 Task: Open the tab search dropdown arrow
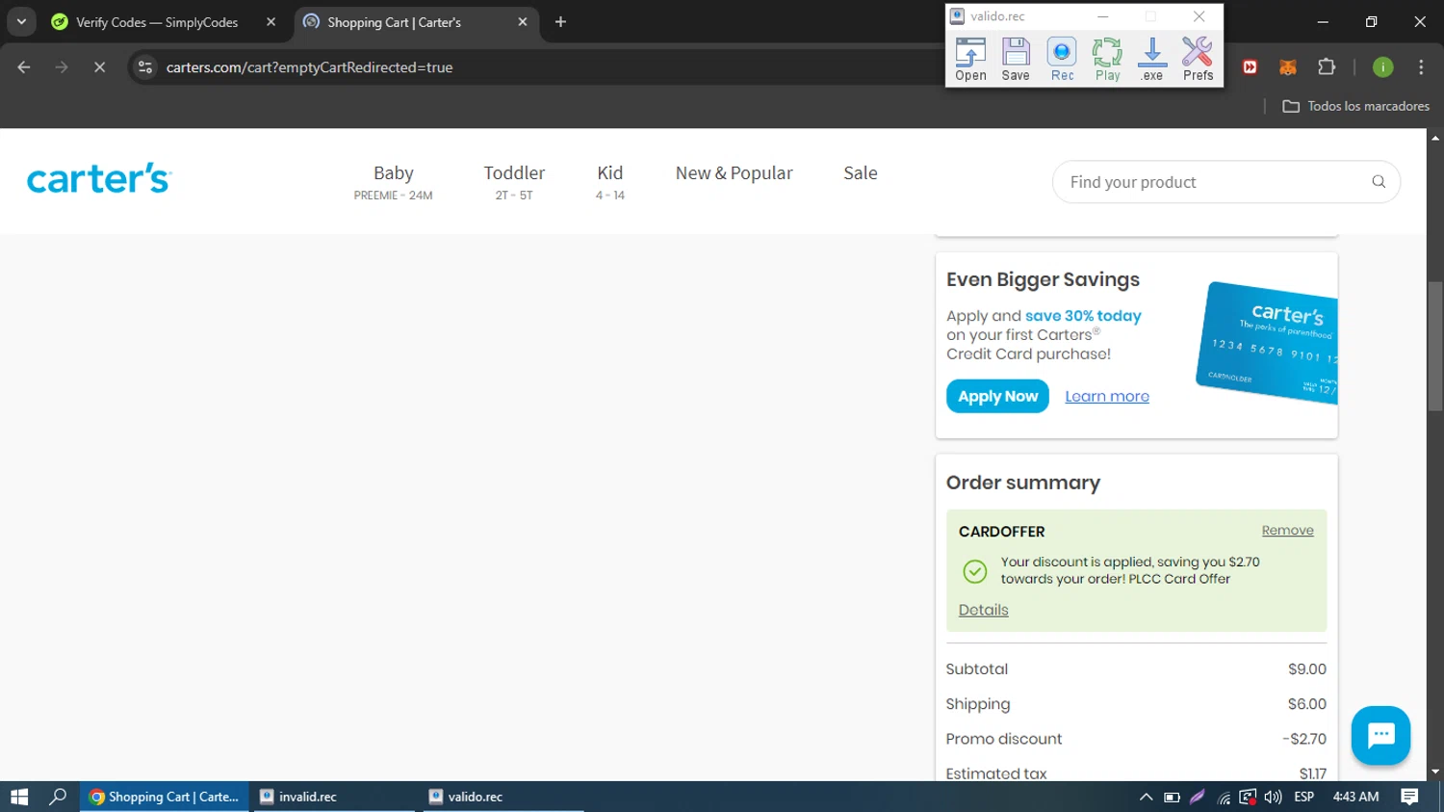tap(21, 22)
